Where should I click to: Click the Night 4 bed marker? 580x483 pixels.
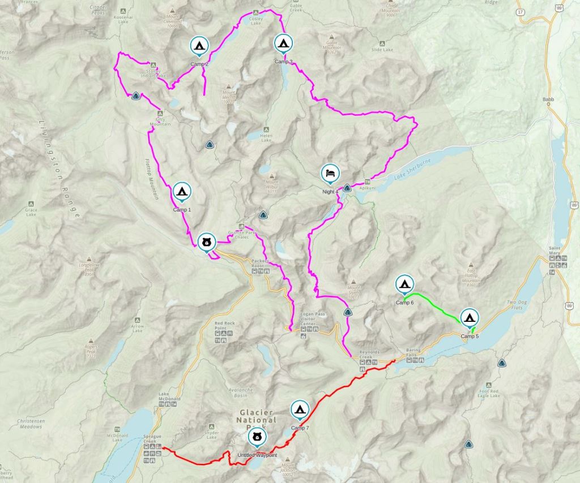pos(330,174)
